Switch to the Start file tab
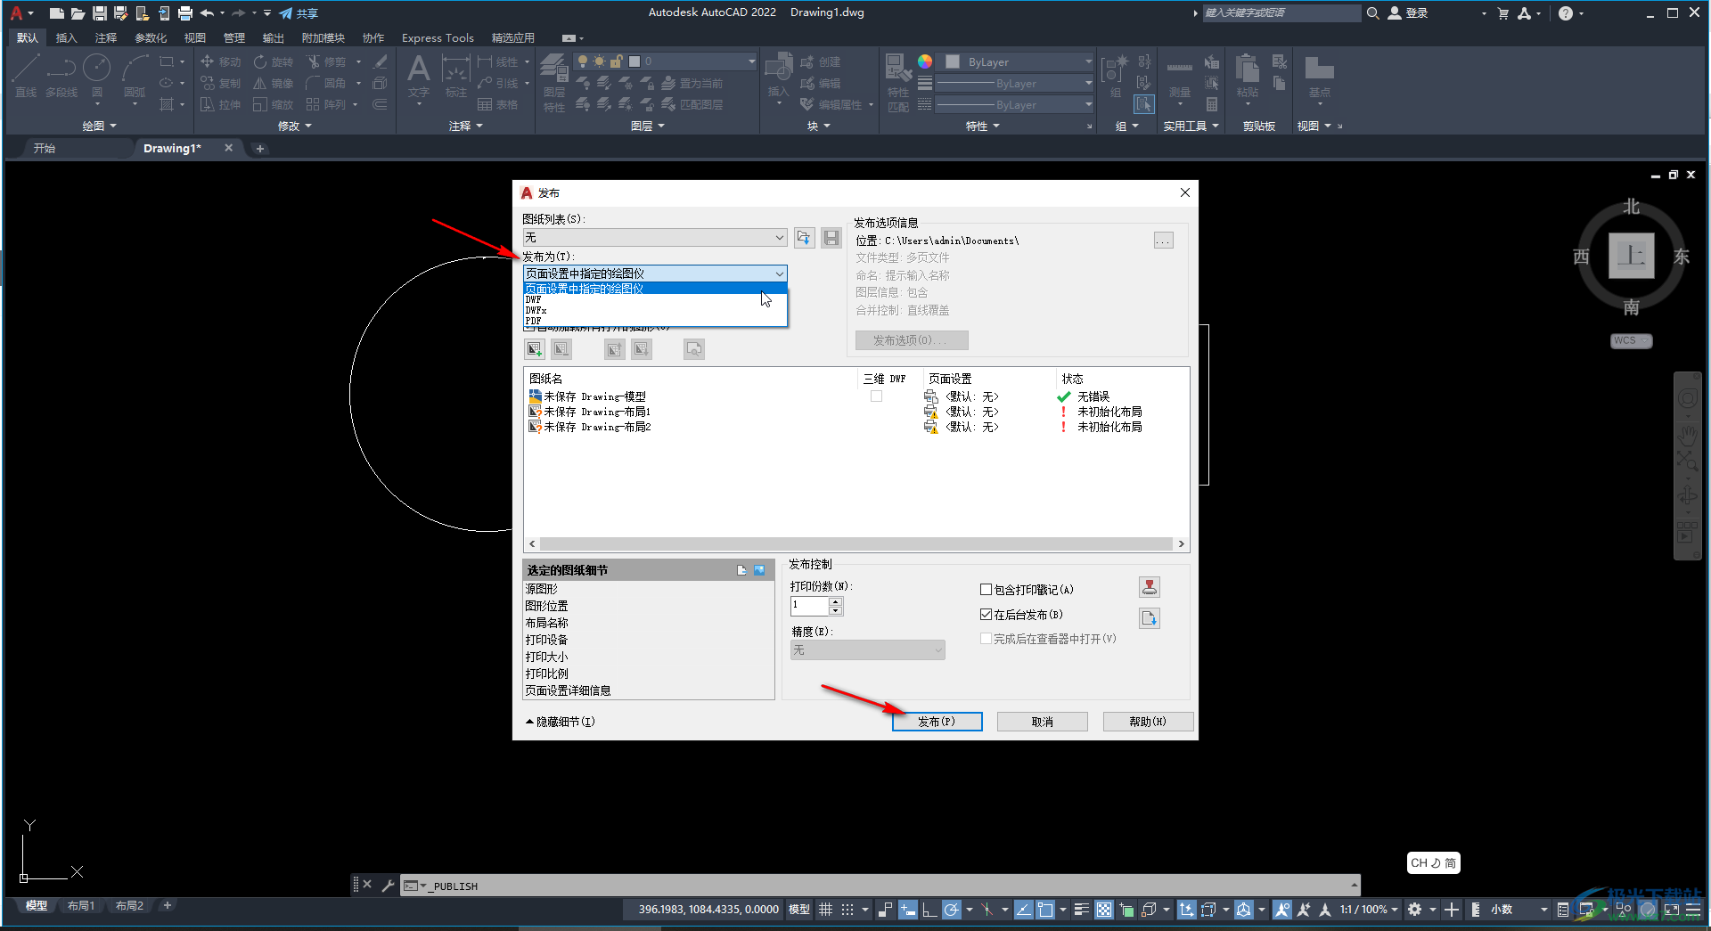Image resolution: width=1711 pixels, height=931 pixels. [45, 148]
